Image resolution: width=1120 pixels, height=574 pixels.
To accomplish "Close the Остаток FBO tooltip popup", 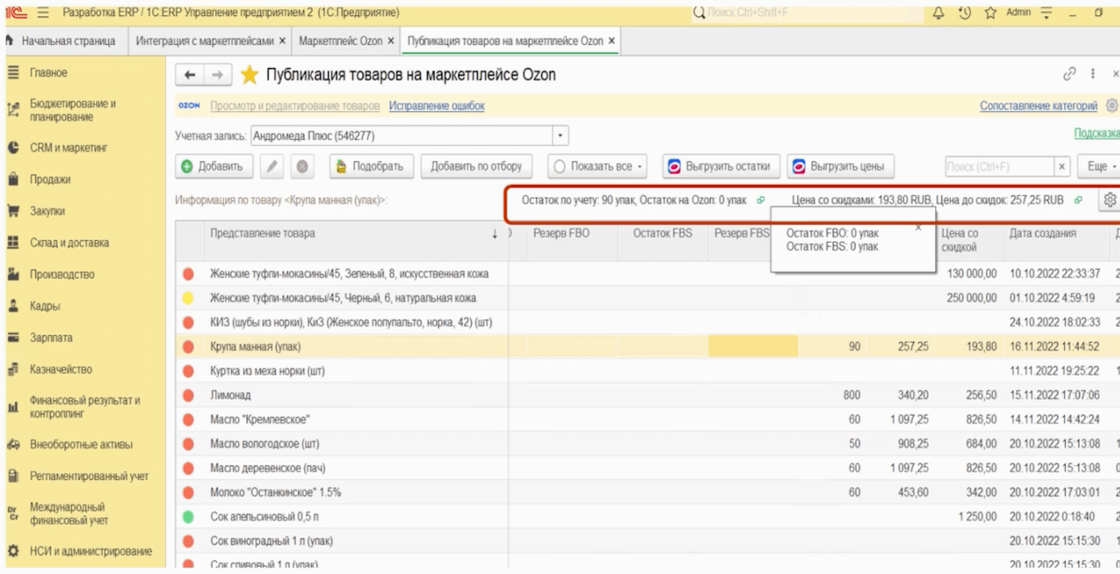I will point(918,227).
